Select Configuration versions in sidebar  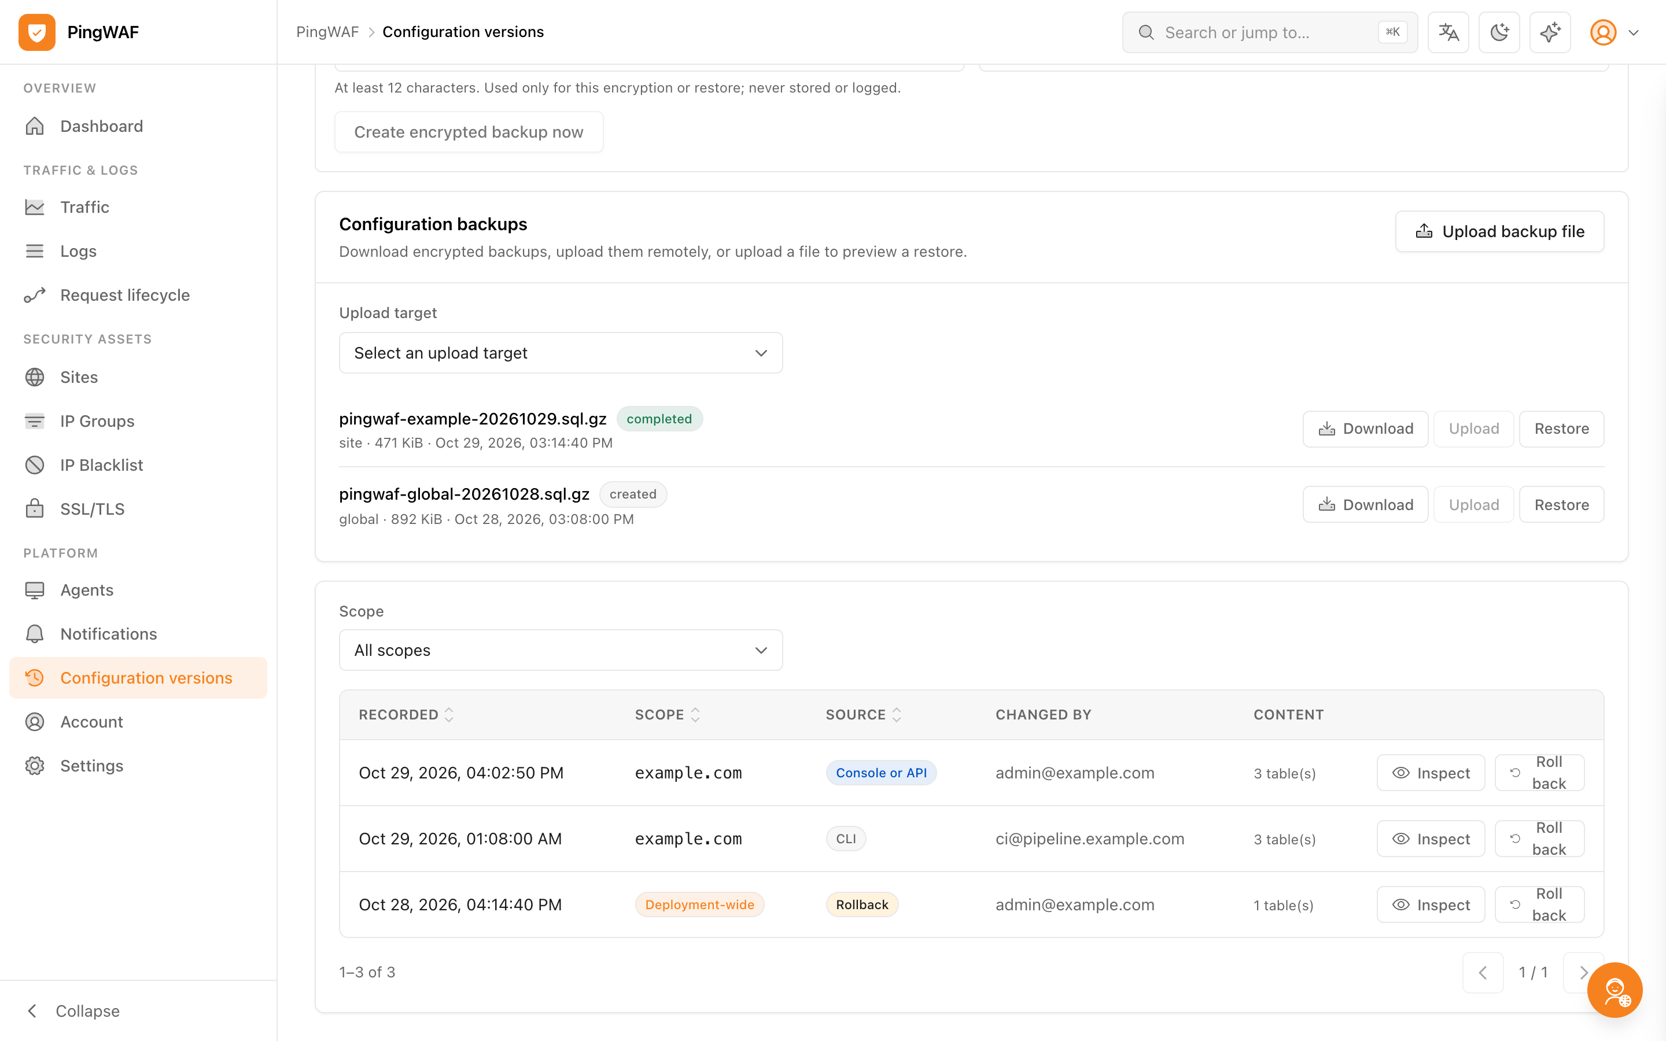coord(138,678)
